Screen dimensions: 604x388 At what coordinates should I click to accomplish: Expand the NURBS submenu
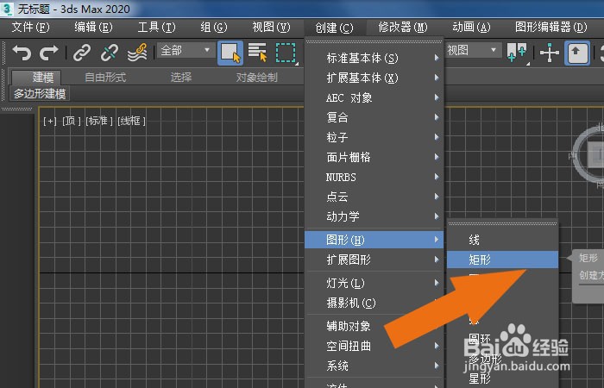pos(374,177)
